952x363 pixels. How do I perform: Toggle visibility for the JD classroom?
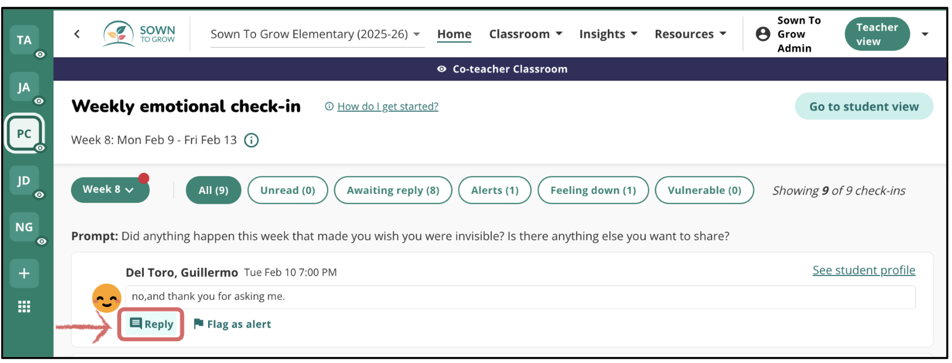(x=38, y=195)
